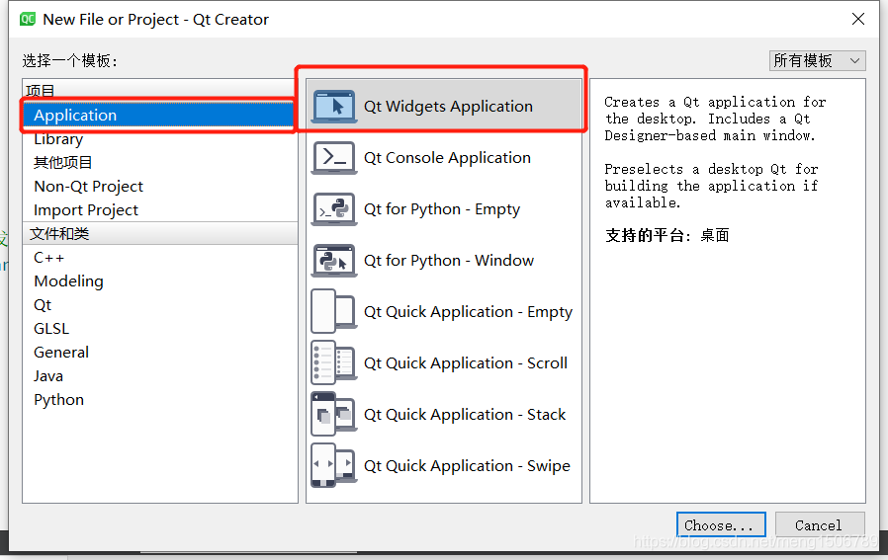Click the Cancel button
The image size is (888, 560).
coord(819,524)
